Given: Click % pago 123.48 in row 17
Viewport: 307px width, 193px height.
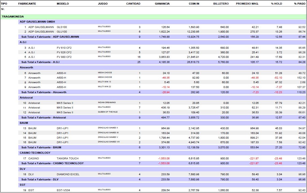Looking at the screenshot, I should tap(301, 158).
